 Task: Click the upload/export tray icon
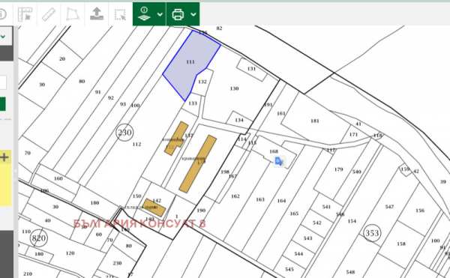click(97, 13)
